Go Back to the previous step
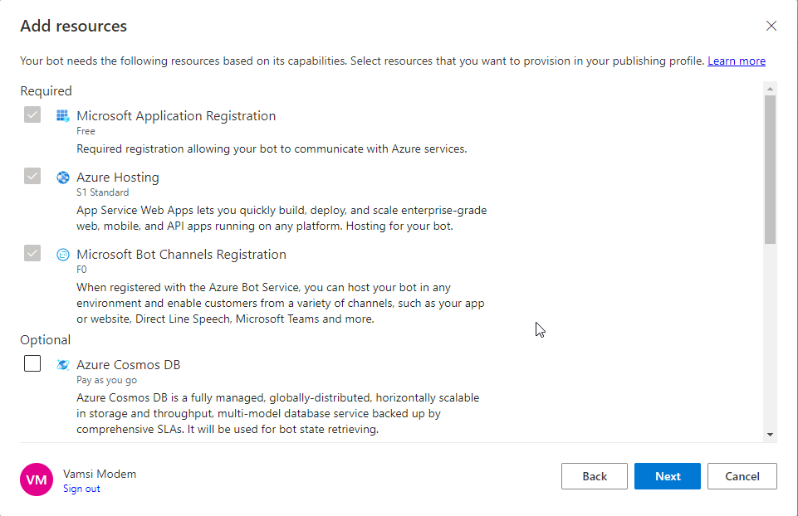The image size is (798, 516). (595, 476)
